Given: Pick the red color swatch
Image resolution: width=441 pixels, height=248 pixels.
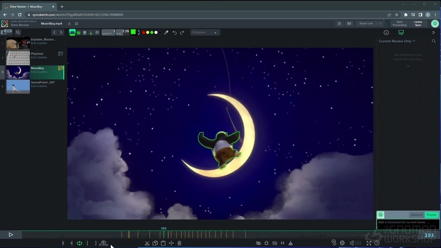Looking at the screenshot, I should pyautogui.click(x=144, y=33).
